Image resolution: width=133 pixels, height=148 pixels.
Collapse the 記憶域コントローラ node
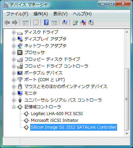[14, 107]
